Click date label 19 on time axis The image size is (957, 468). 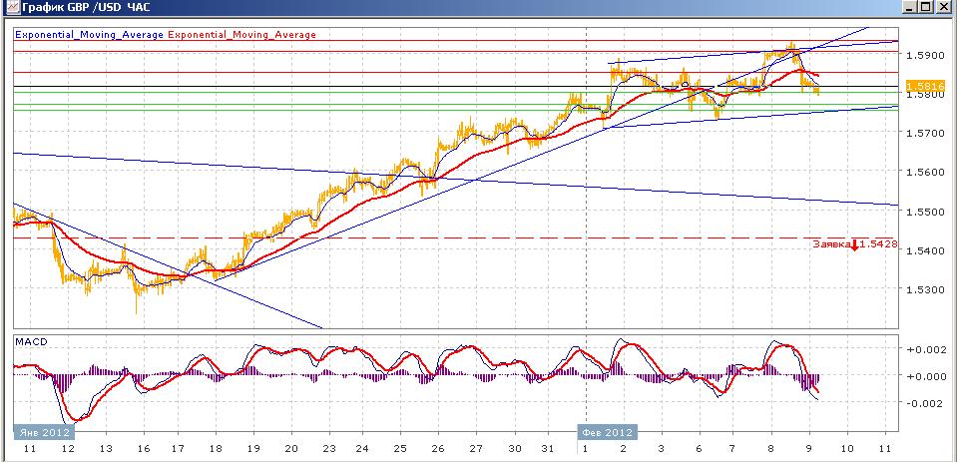253,448
